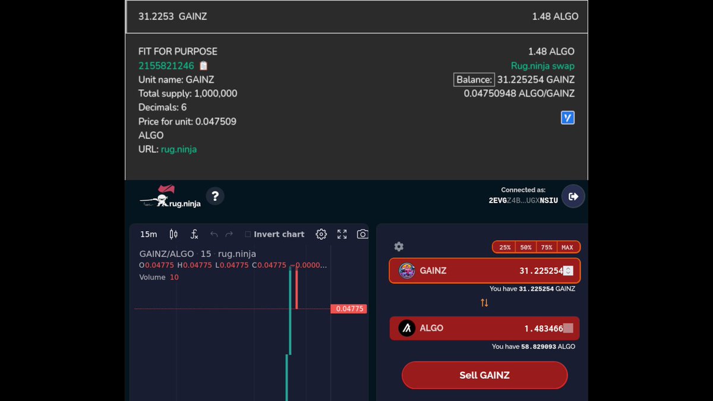The image size is (713, 401).
Task: Open asset ID 2155821246 link
Action: pos(166,66)
